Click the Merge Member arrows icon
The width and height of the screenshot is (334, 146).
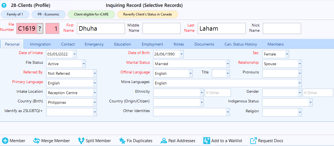pyautogui.click(x=37, y=141)
